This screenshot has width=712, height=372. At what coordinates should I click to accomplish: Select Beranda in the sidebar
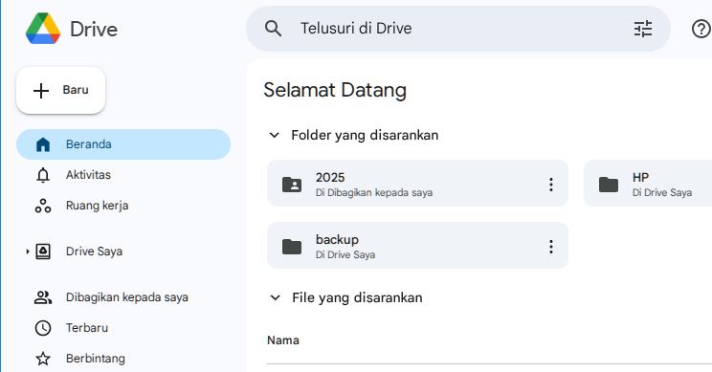[x=123, y=144]
